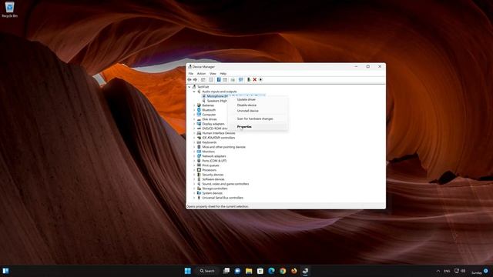Viewport: 493px width, 277px height.
Task: Expand the Network adapters node arrow
Action: pos(194,156)
